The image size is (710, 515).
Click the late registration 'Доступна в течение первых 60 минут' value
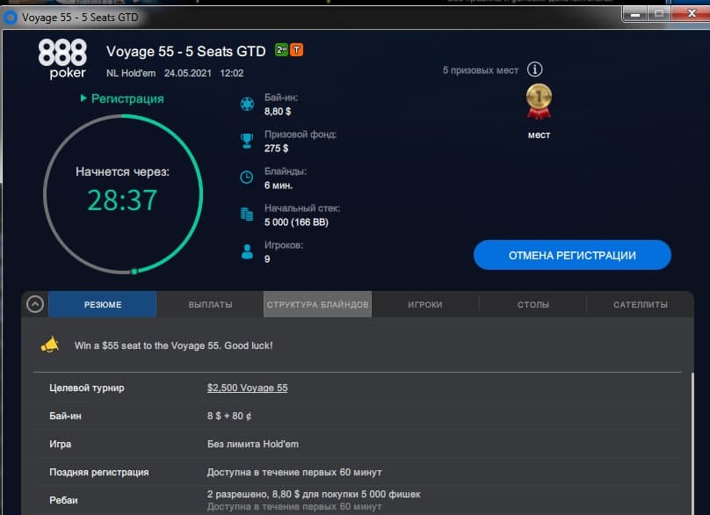click(294, 472)
